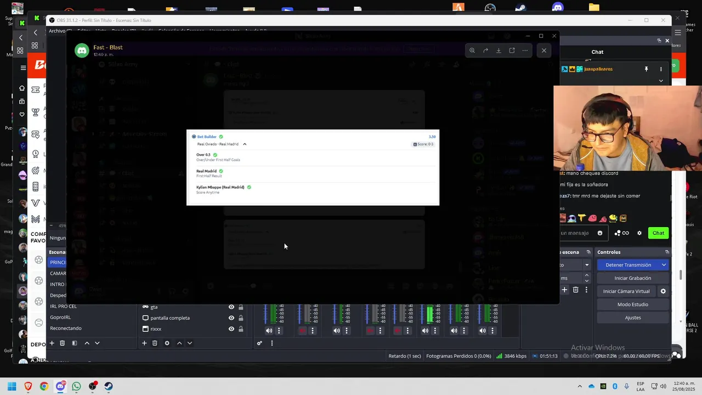Expand the pinned message chevron in Chat
The height and width of the screenshot is (395, 702).
661,81
